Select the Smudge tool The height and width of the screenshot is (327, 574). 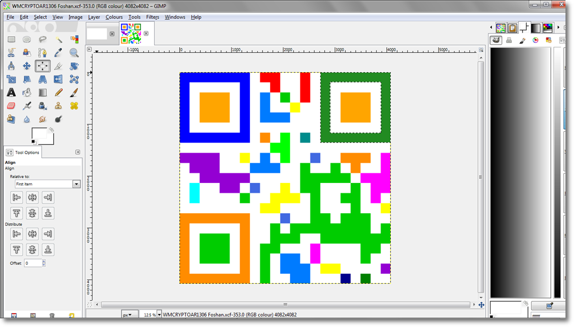click(x=43, y=119)
